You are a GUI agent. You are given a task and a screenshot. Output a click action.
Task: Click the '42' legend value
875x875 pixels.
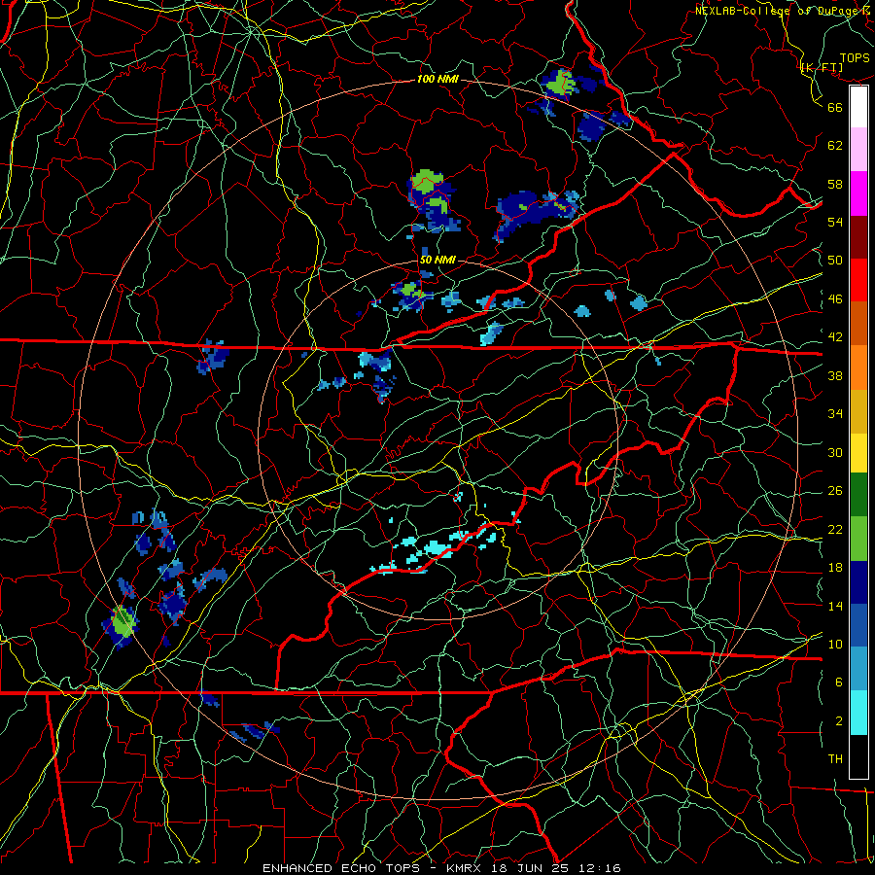coord(835,337)
